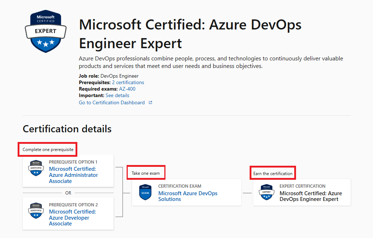Click the 'Complete one prerequisite' label
Image resolution: width=373 pixels, height=238 pixels.
click(x=48, y=150)
